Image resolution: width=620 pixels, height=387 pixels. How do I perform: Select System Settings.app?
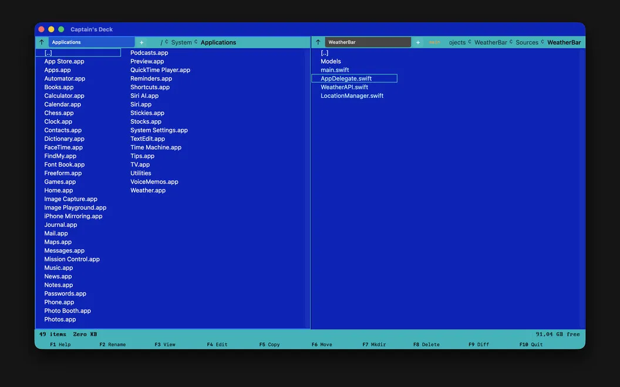[x=159, y=130]
